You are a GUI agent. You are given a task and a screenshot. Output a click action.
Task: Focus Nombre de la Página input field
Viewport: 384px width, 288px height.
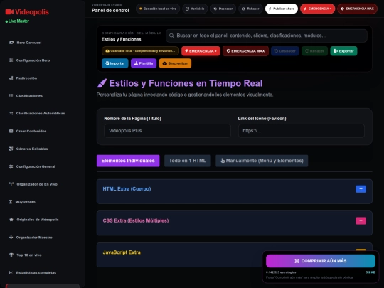(x=167, y=131)
